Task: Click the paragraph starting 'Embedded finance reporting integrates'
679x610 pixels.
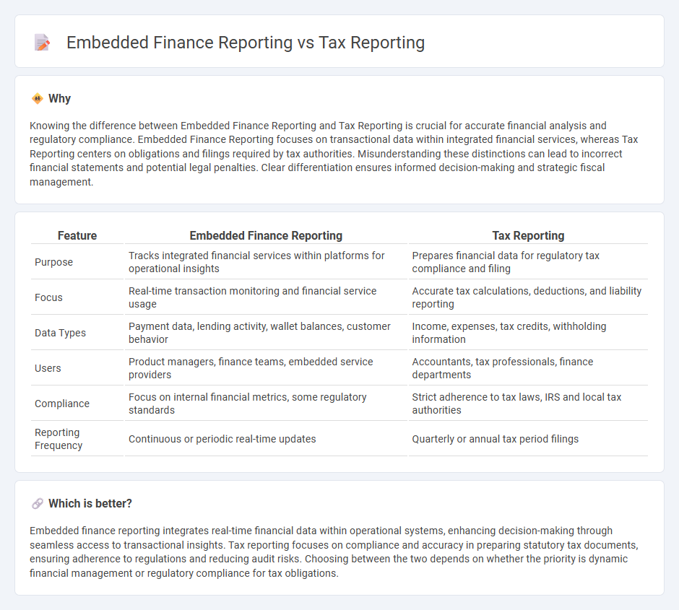Action: [x=334, y=552]
